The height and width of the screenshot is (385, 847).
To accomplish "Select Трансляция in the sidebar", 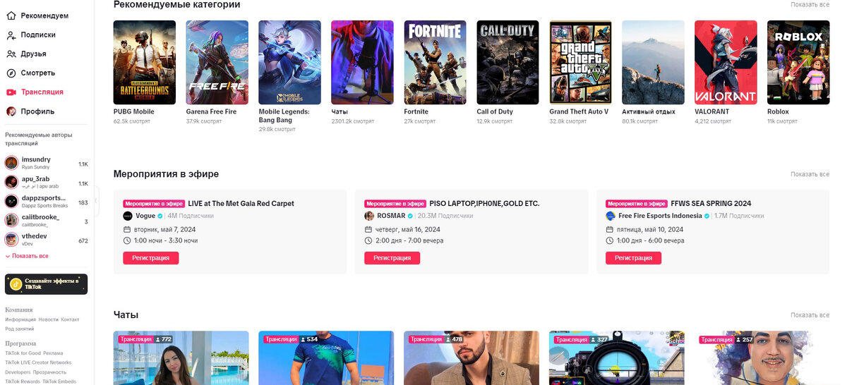I will [35, 92].
